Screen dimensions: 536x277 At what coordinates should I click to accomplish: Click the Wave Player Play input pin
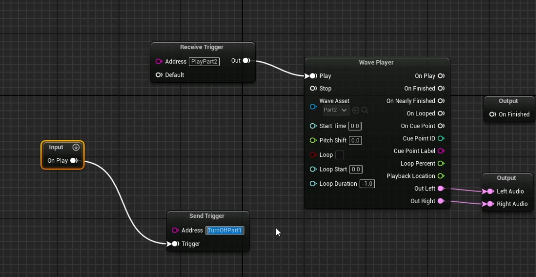click(313, 76)
